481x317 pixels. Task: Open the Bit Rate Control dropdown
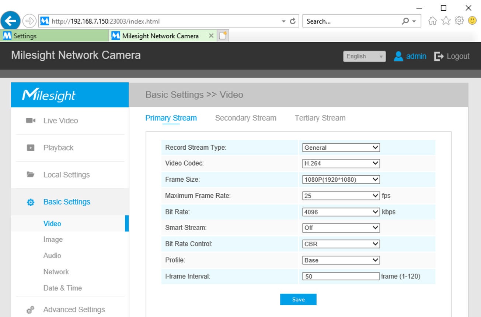tap(341, 244)
